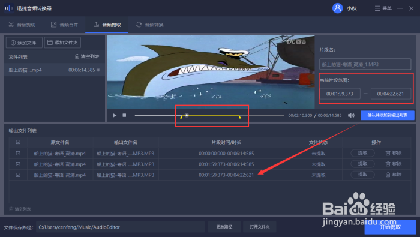Viewport: 420px width, 237px height.
Task: Switch to the 音频合并 tab
Action: click(65, 25)
